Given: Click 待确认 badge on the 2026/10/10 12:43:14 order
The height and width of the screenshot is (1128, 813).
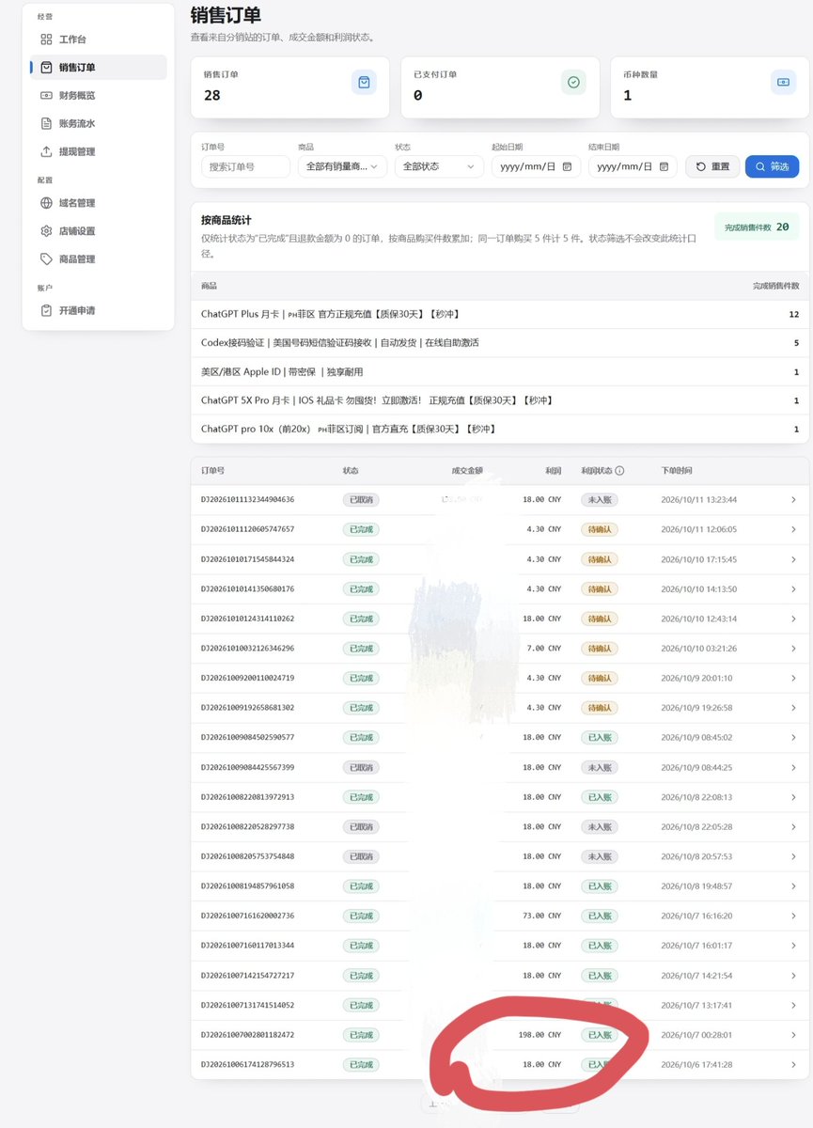Looking at the screenshot, I should (599, 619).
